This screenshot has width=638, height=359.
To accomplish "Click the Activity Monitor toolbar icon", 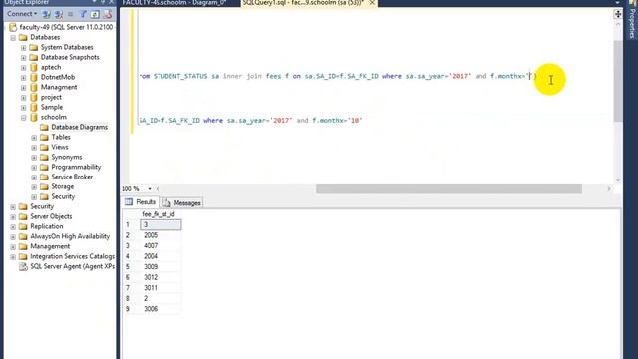I will (x=108, y=14).
